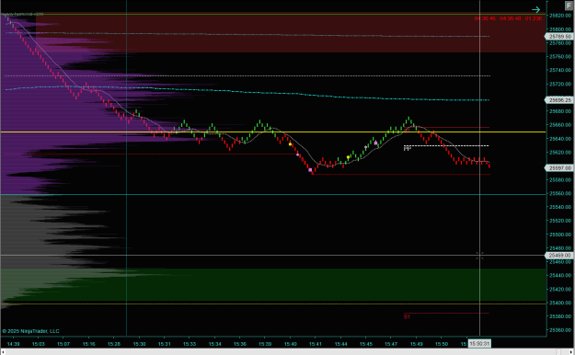Click the 25400.00 price axis label
The height and width of the screenshot is (355, 575).
560,303
